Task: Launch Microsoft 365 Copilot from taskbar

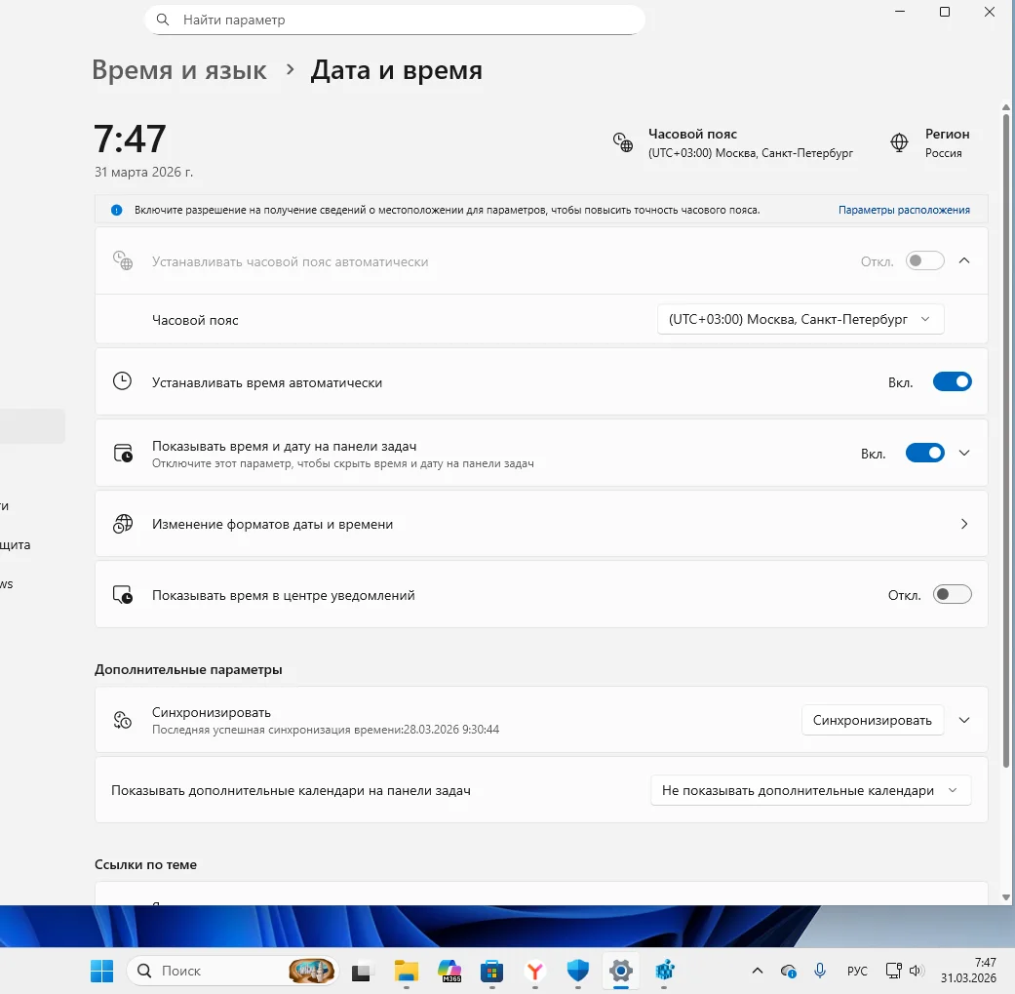Action: click(x=449, y=971)
